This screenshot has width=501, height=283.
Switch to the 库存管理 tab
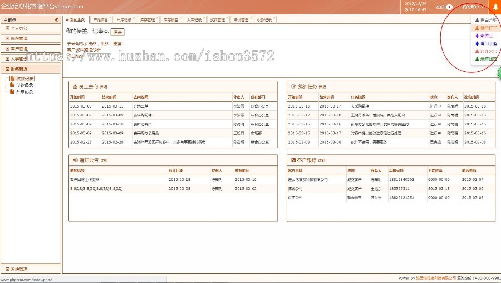click(x=148, y=20)
